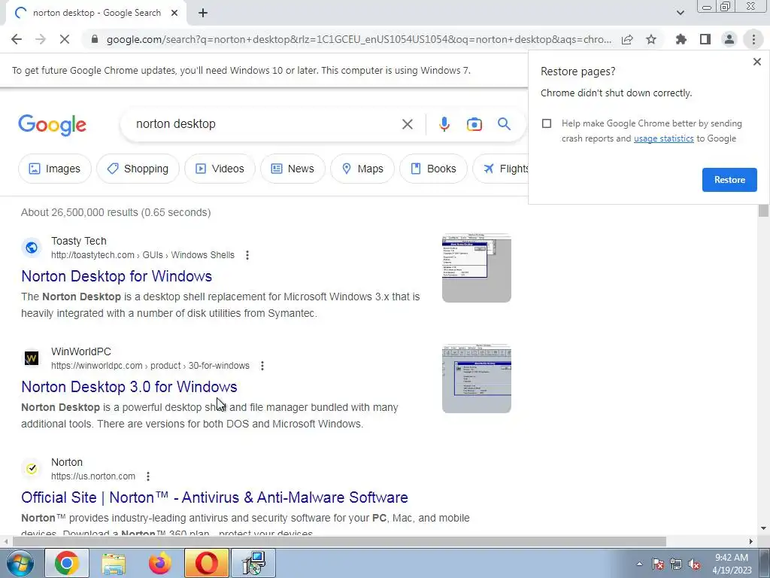Click the share page icon in address bar
Viewport: 770px width, 578px height.
click(x=627, y=39)
